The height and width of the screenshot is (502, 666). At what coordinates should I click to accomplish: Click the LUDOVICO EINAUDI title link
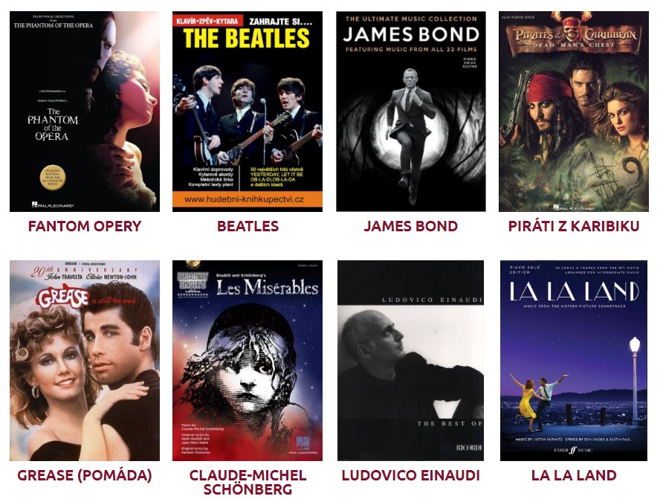pyautogui.click(x=411, y=475)
